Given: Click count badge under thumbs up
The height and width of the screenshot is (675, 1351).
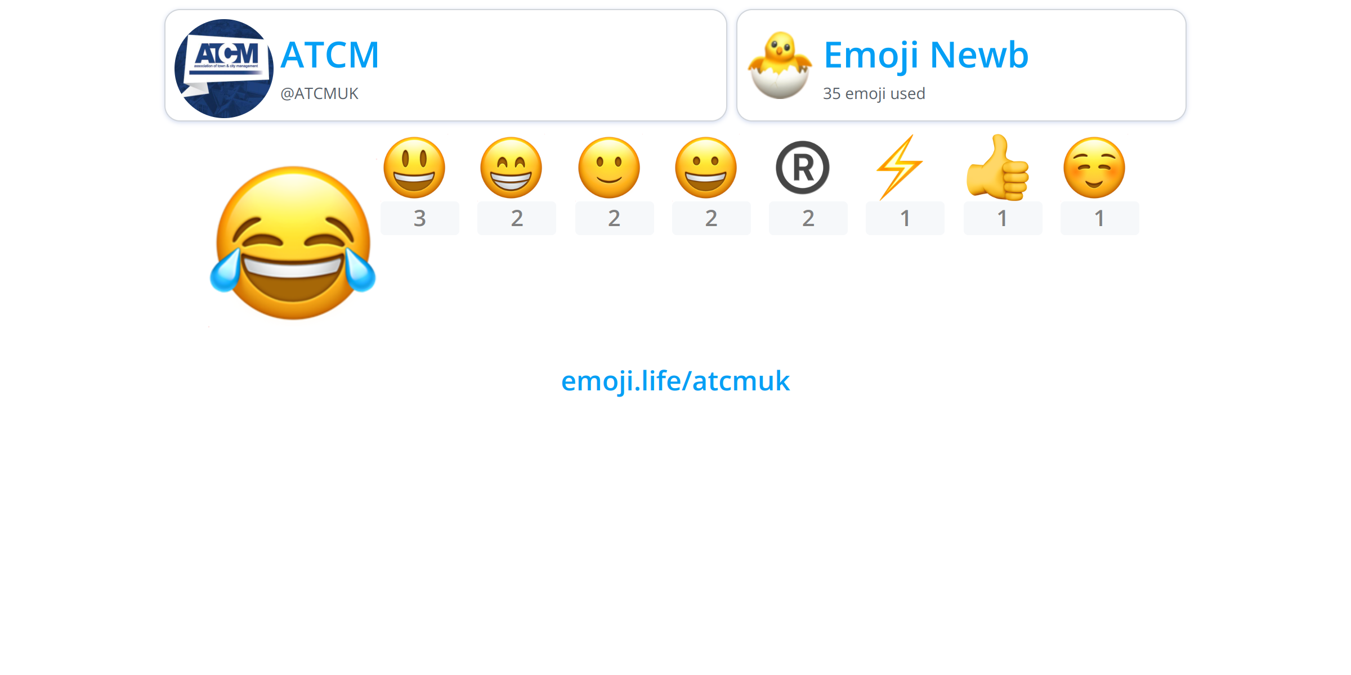Looking at the screenshot, I should 1003,218.
